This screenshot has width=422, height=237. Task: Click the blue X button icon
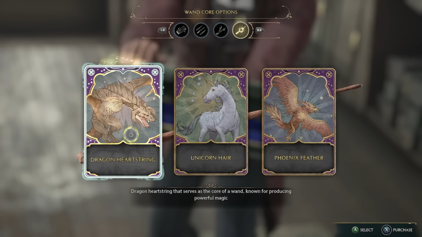387,230
